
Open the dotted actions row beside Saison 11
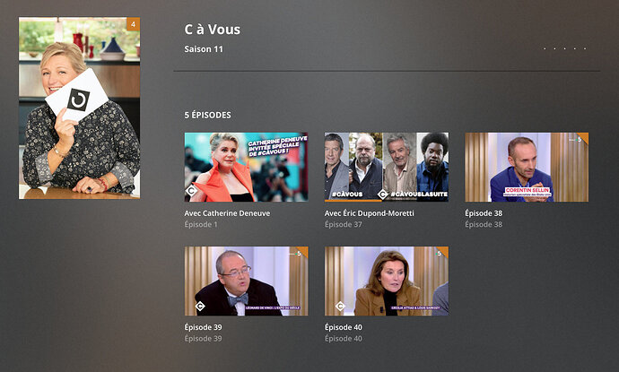564,49
